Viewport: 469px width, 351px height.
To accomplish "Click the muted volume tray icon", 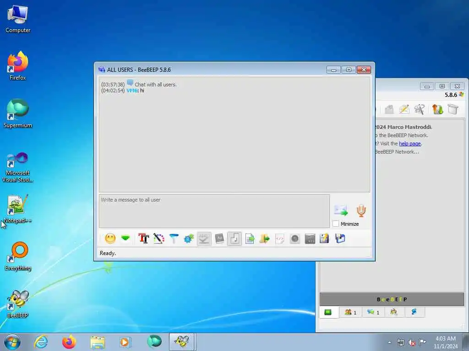I will pos(412,343).
